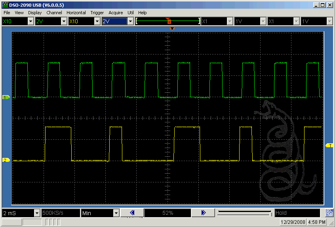This screenshot has height=227, width=335.
Task: Click the Hold status field
Action: coord(297,213)
